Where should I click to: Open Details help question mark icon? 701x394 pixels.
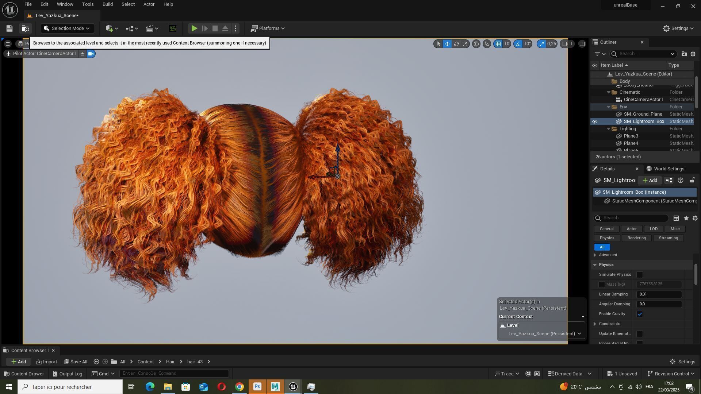(x=681, y=181)
